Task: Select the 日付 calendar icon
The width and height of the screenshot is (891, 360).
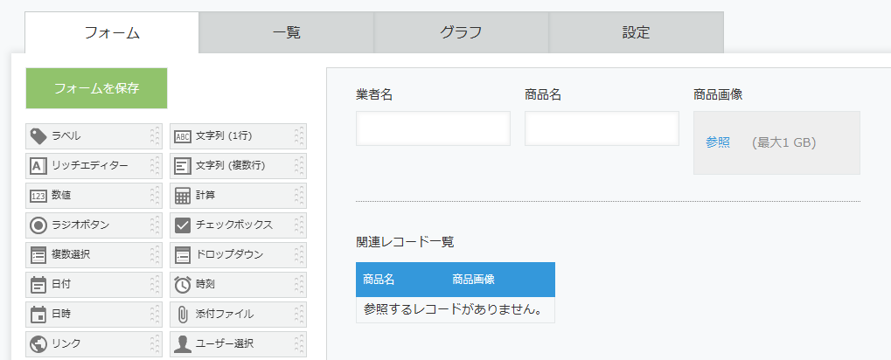Action: pyautogui.click(x=38, y=285)
